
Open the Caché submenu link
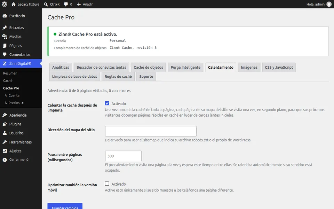tap(8, 80)
